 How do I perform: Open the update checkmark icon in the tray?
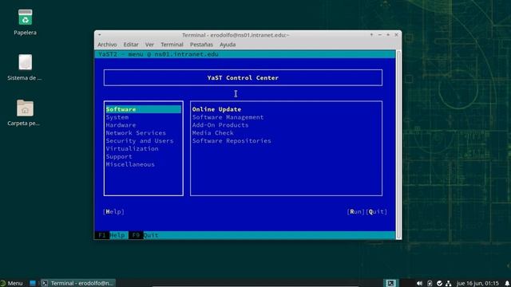[439, 284]
